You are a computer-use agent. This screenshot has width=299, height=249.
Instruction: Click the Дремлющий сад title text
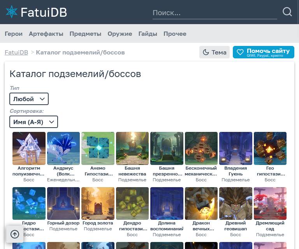(270, 226)
